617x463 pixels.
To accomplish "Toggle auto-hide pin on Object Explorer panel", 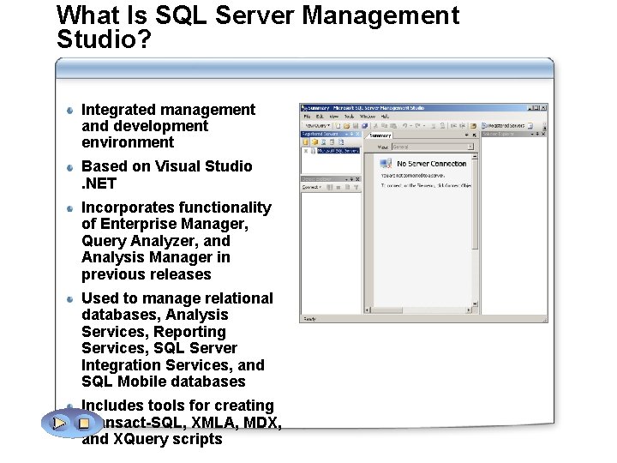I will [352, 179].
